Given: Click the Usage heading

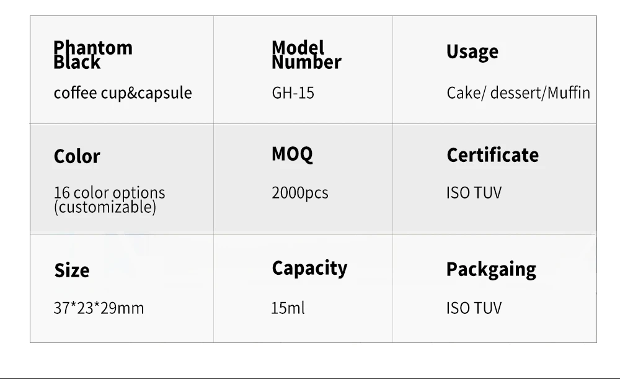Looking at the screenshot, I should point(472,52).
